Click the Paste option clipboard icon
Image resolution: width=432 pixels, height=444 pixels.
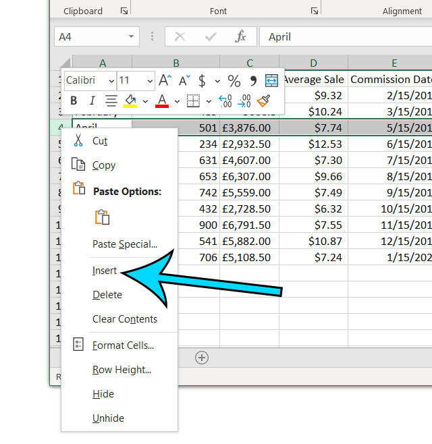click(103, 217)
